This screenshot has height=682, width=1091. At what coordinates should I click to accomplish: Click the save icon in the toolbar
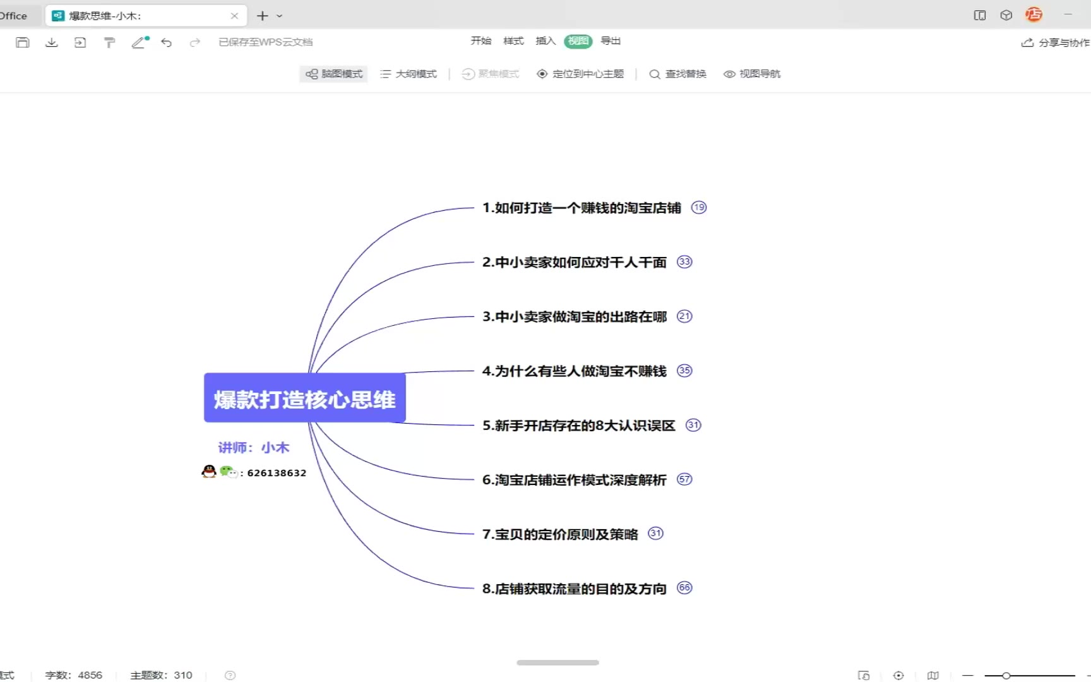(x=23, y=42)
